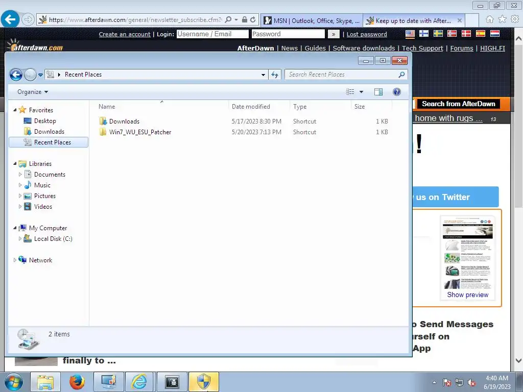Show hidden tray icons arrow
The width and height of the screenshot is (523, 392).
point(434,383)
